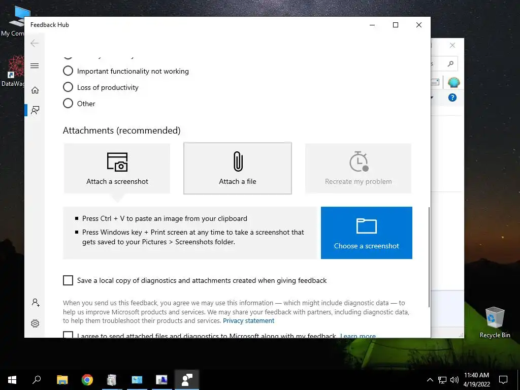Show hidden system tray icons

point(430,380)
